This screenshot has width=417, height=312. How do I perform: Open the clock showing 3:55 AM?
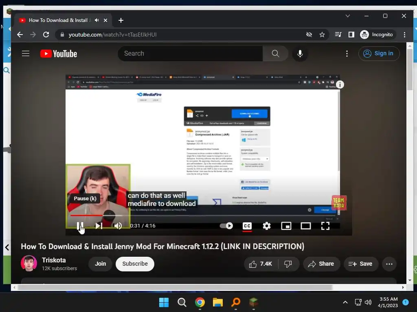pyautogui.click(x=388, y=302)
